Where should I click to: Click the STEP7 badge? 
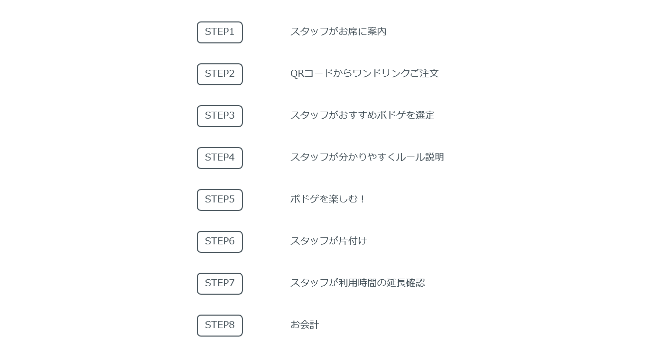220,284
